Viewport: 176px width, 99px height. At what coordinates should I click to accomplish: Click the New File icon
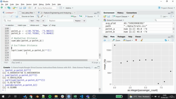coord(2,8)
